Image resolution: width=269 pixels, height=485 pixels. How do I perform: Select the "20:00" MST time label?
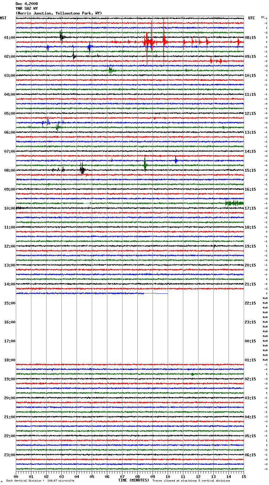pyautogui.click(x=10, y=398)
